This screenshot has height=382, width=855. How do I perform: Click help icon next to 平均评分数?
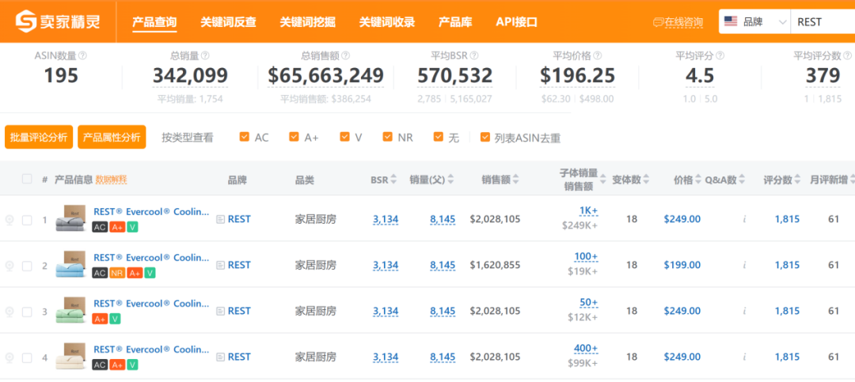[845, 55]
